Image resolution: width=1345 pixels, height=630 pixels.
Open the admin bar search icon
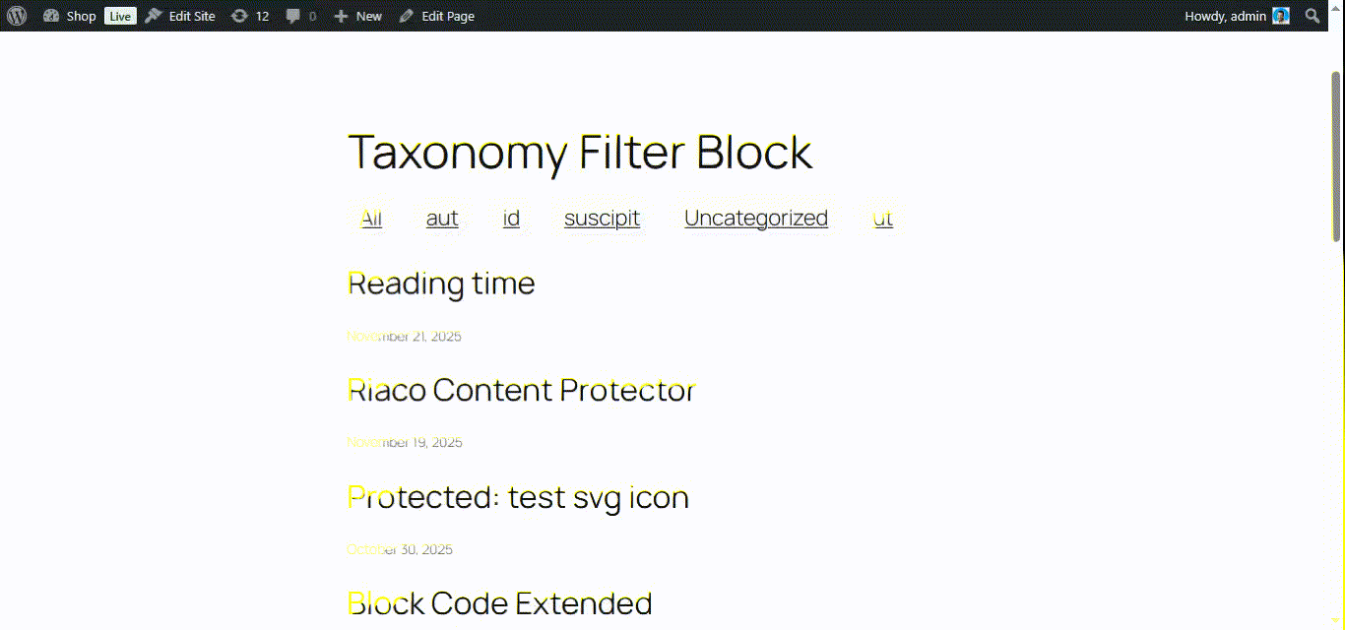click(1312, 16)
